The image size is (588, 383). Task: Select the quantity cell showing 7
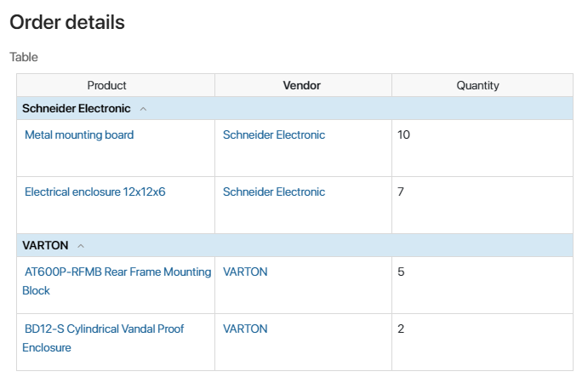pyautogui.click(x=482, y=206)
